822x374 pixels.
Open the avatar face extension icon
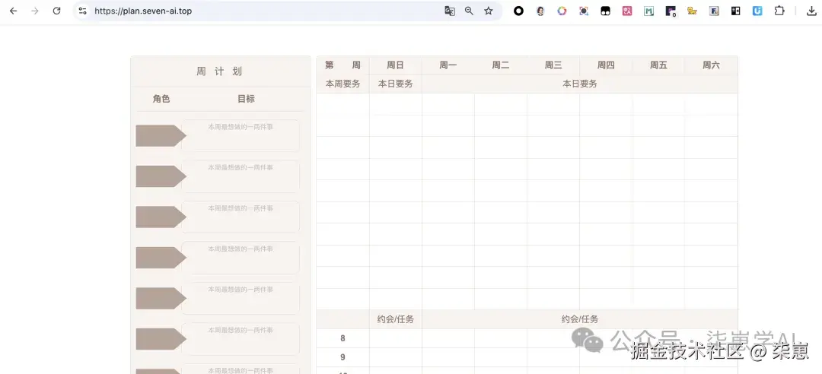pos(540,11)
